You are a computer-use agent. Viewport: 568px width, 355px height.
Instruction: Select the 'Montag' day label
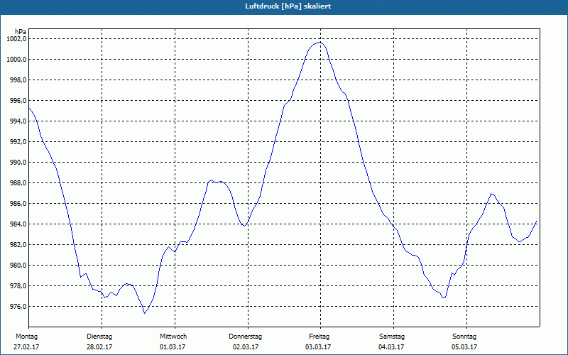click(x=26, y=337)
